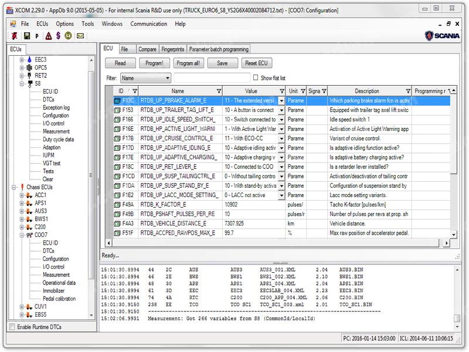This screenshot has height=352, width=469.
Task: Click the filter funnel icon on Name column
Action: pyautogui.click(x=219, y=91)
